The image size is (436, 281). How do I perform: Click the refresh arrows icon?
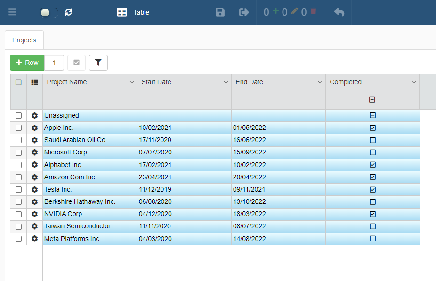coord(69,12)
